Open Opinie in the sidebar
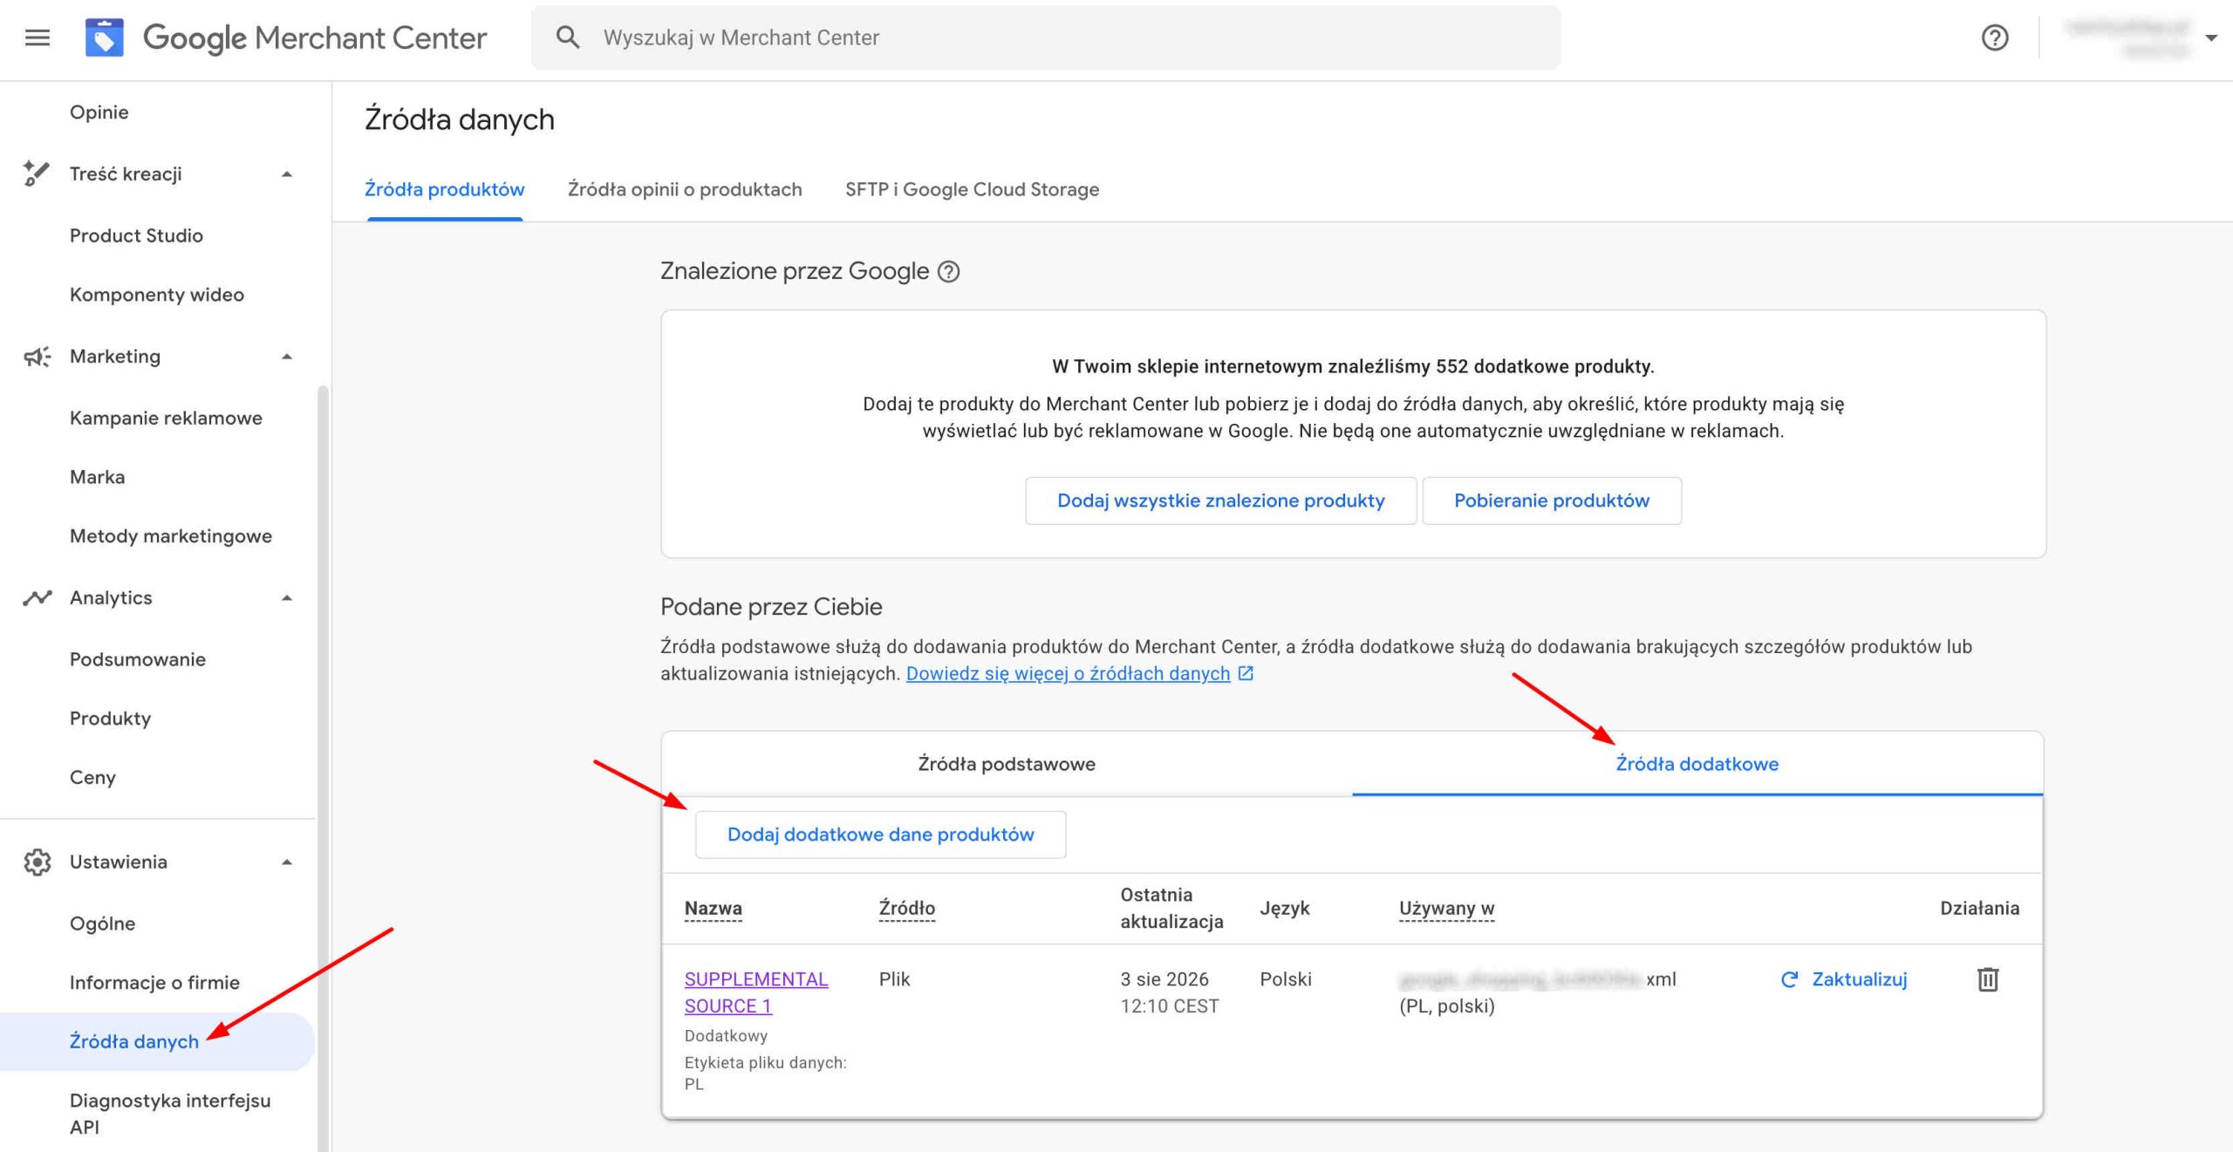The image size is (2233, 1152). click(99, 112)
